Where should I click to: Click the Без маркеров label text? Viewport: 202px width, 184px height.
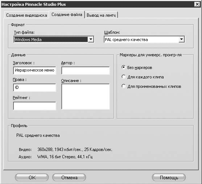[140, 68]
